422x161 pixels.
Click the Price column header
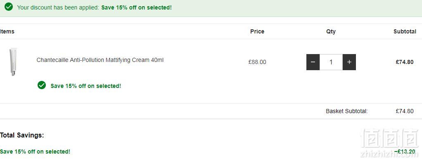tap(257, 31)
